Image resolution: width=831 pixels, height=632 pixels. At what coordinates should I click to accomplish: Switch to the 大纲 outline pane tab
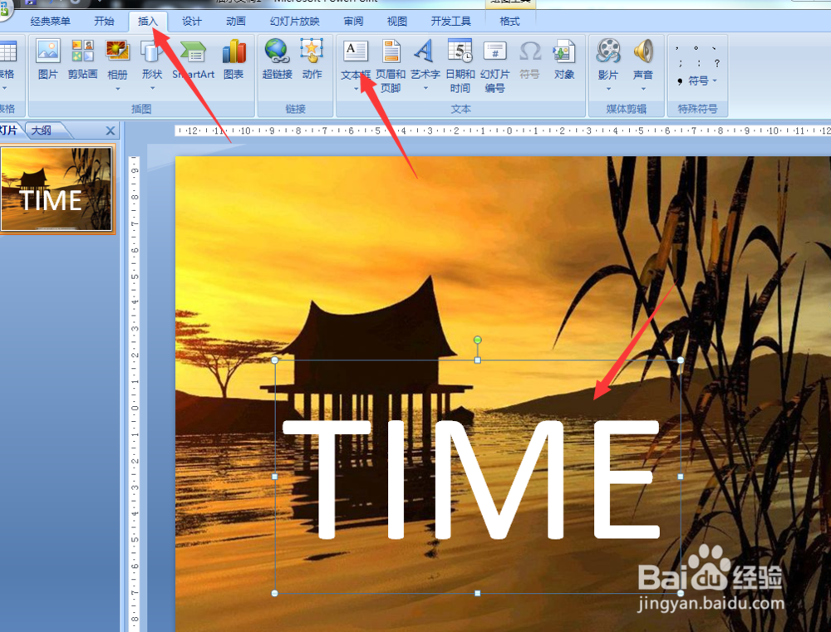[x=42, y=130]
